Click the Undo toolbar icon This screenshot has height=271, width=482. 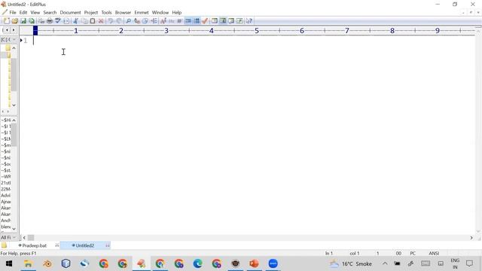(x=111, y=21)
